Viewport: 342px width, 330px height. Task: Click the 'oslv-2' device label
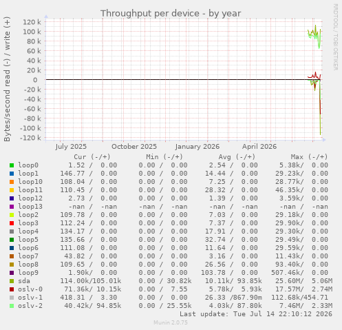click(x=30, y=306)
